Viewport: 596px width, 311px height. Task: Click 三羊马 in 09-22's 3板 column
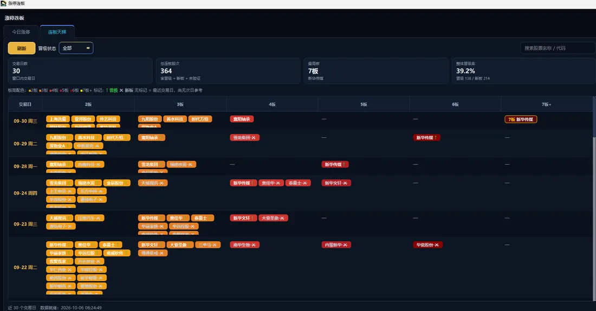click(208, 245)
